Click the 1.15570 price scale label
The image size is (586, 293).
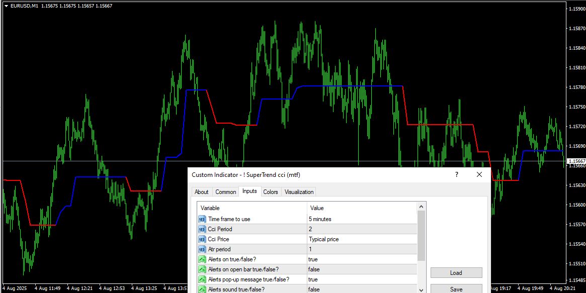[577, 225]
